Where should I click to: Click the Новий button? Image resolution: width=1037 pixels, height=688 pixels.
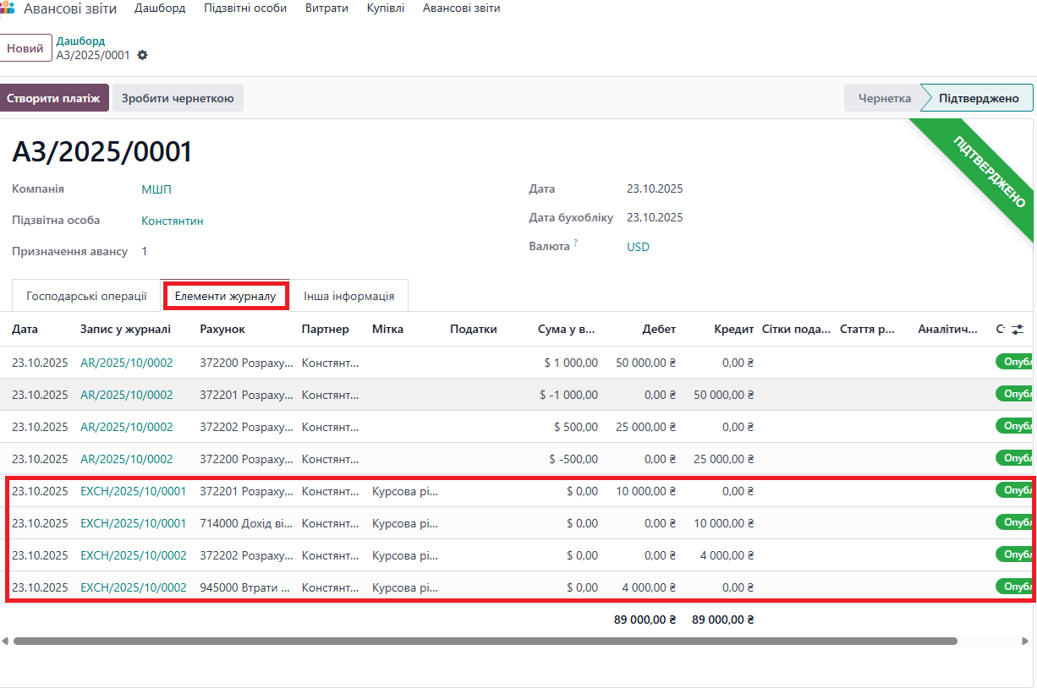(25, 49)
